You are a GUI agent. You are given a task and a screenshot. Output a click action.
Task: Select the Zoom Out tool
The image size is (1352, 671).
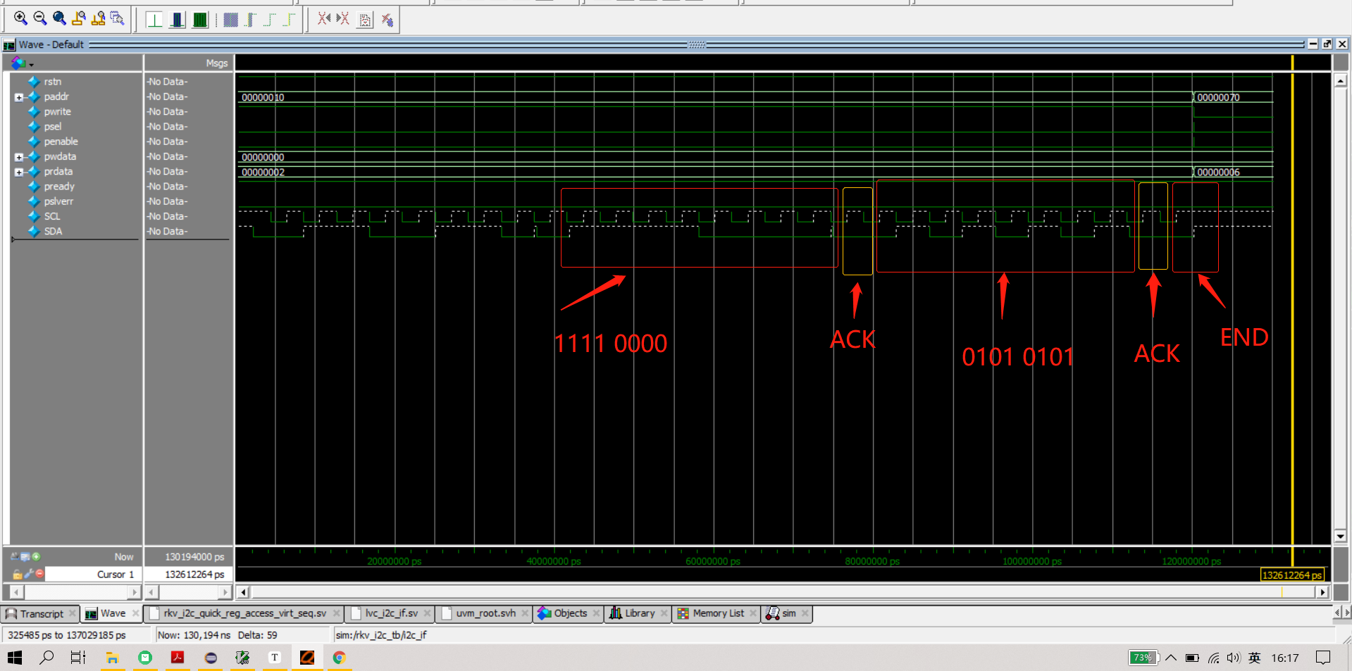(x=39, y=19)
